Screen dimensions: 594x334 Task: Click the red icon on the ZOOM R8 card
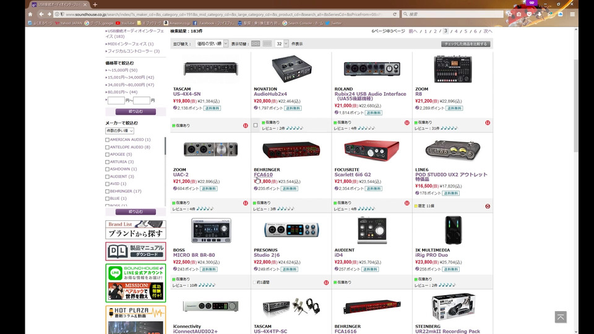(x=488, y=122)
